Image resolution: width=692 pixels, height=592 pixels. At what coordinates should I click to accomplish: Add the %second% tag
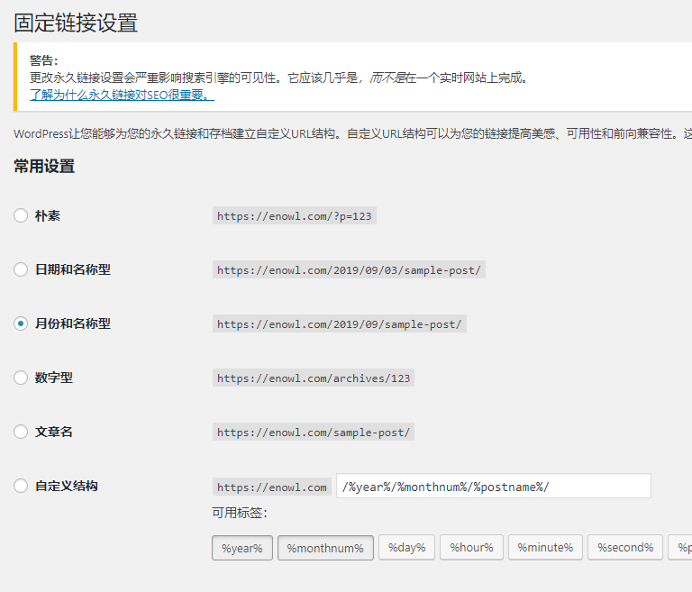(625, 548)
